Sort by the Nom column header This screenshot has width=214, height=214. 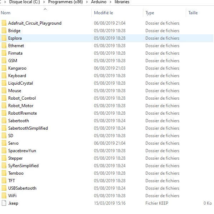click(46, 13)
